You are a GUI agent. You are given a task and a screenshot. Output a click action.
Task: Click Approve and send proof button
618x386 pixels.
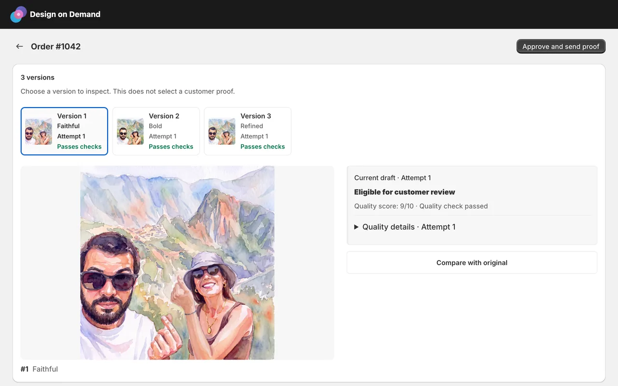[x=561, y=46]
